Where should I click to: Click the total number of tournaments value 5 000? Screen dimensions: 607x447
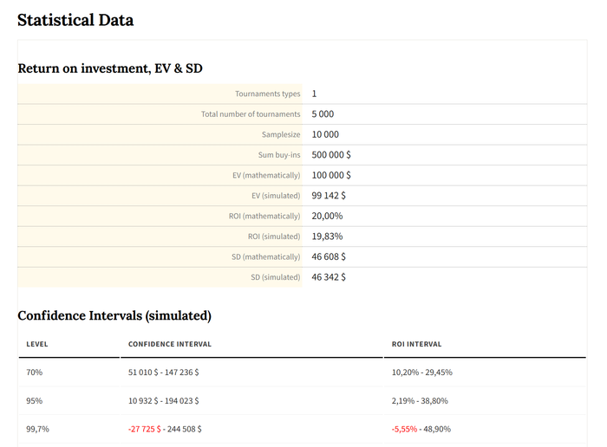323,114
